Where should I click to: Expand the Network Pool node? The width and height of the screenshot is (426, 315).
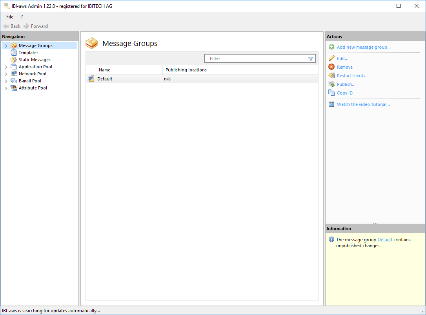tap(6, 74)
